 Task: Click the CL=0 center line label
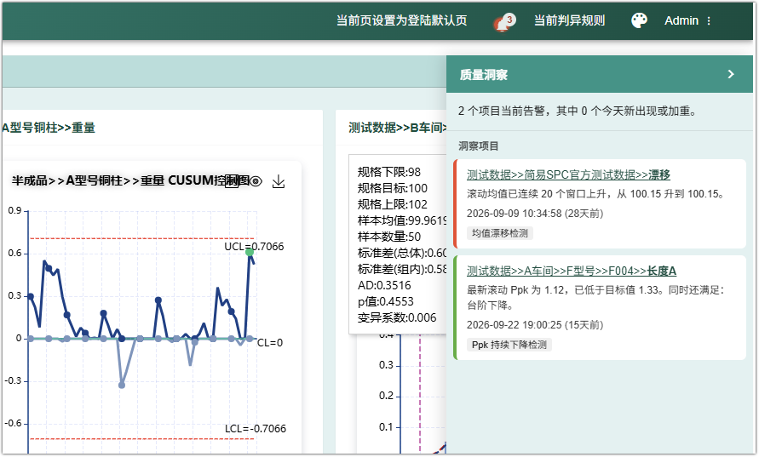coord(270,343)
